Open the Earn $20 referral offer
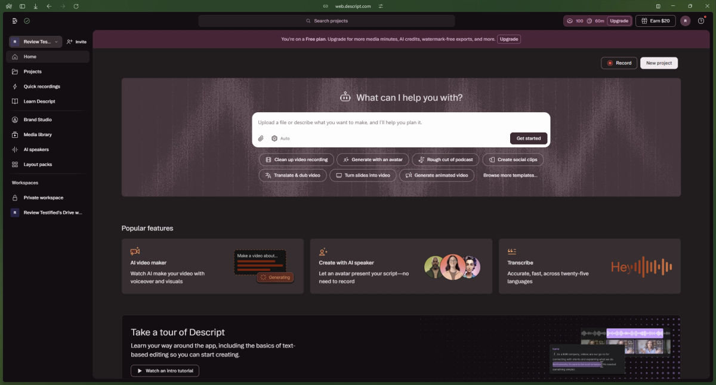 [655, 20]
